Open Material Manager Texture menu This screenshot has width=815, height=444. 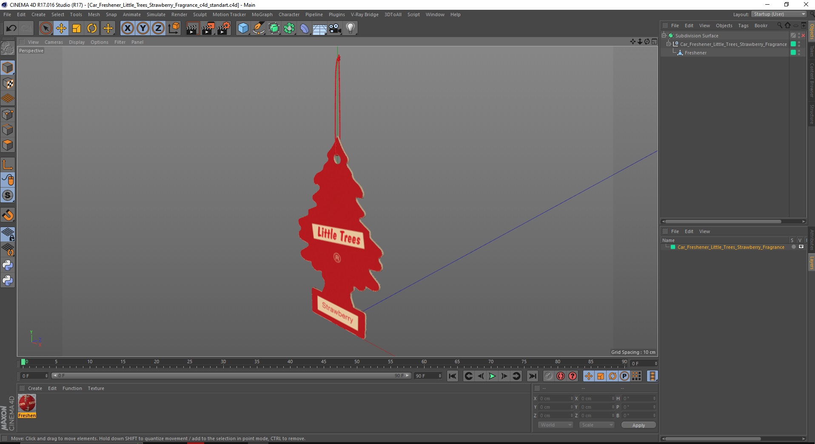(x=96, y=388)
